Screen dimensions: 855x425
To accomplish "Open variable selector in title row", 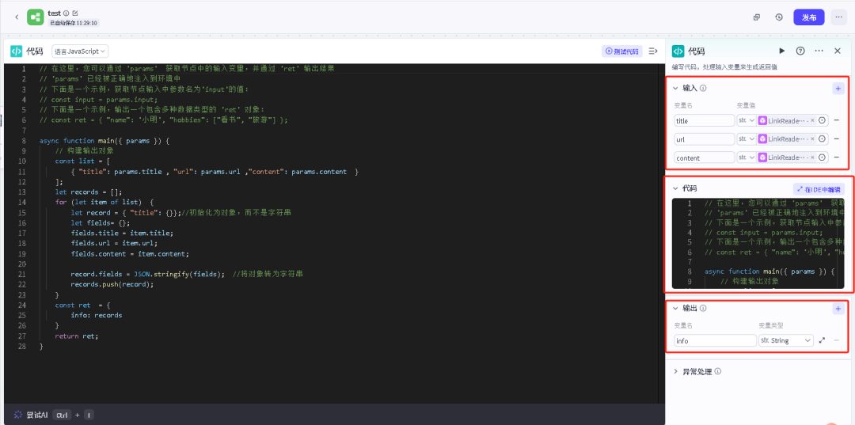I will [822, 120].
